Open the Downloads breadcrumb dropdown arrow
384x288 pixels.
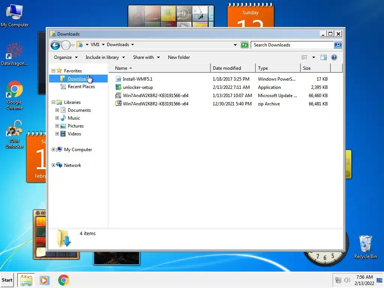(x=132, y=45)
